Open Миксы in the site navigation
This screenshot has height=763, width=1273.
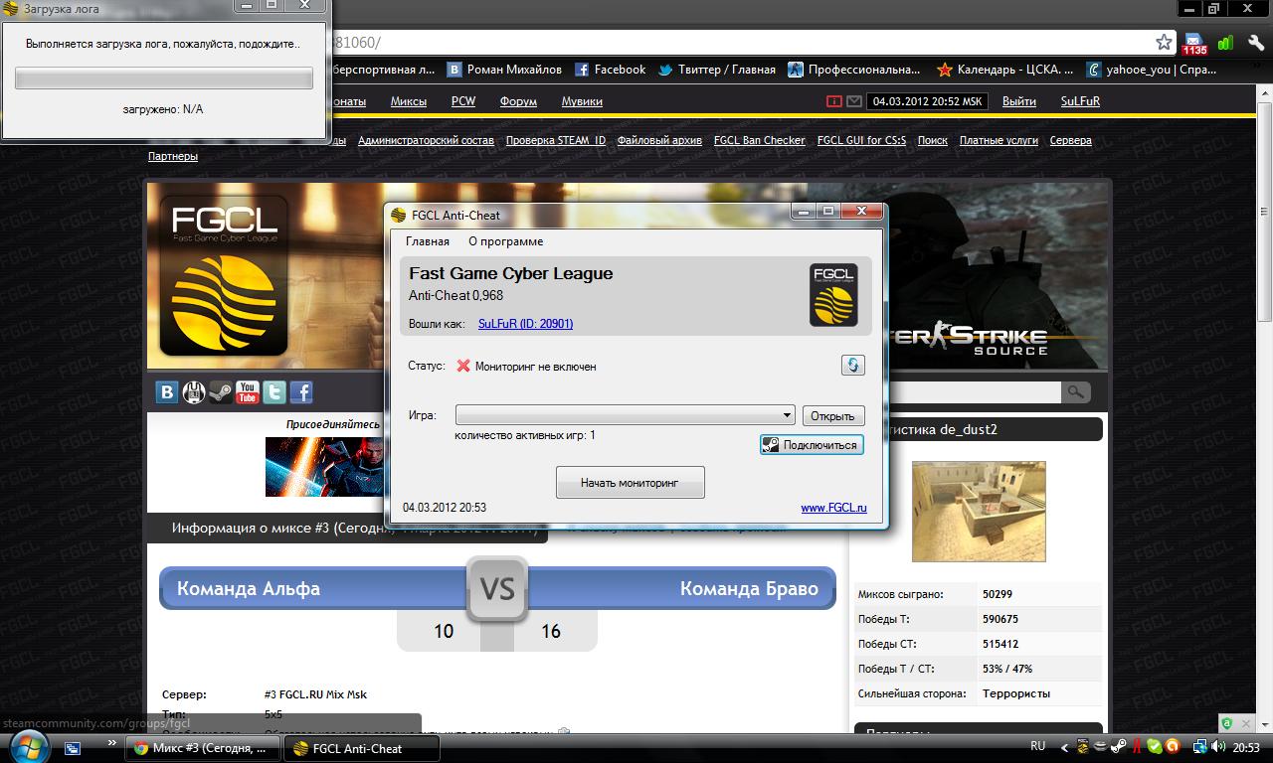click(x=409, y=101)
